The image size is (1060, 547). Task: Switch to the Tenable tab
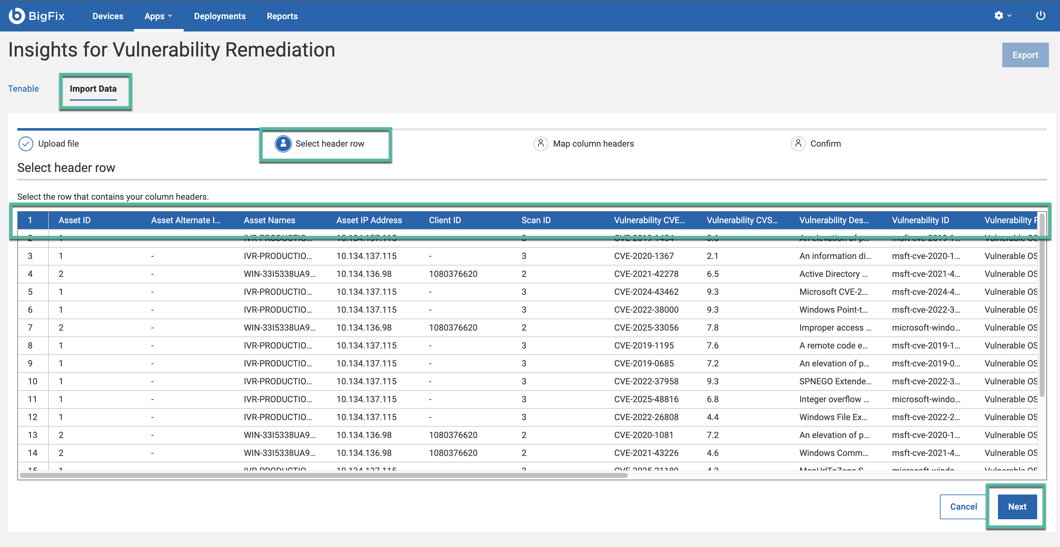23,89
